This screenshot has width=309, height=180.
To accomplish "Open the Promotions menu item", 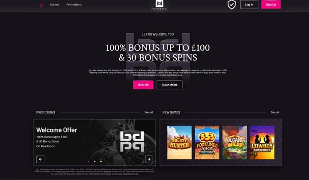I will tap(74, 4).
